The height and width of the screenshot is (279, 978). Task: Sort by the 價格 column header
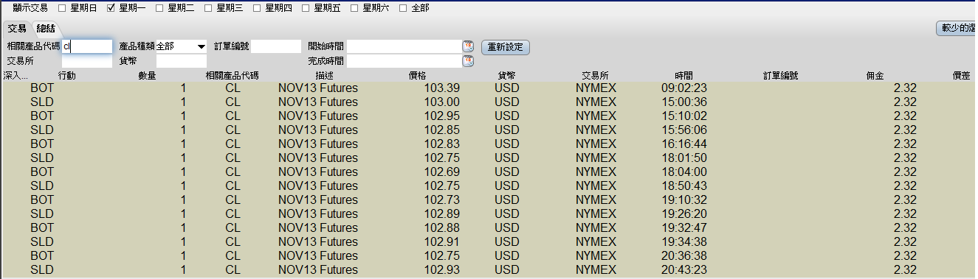(x=417, y=76)
